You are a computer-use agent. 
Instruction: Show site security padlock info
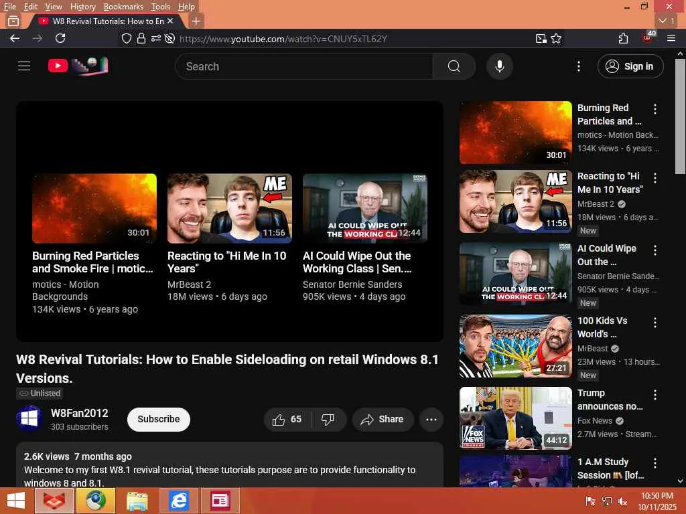pos(141,38)
